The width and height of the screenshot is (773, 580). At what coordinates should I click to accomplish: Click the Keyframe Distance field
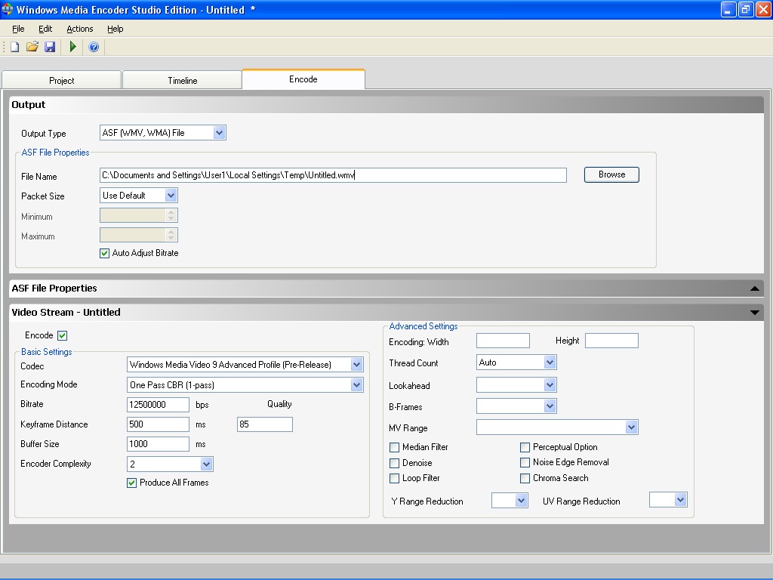click(158, 424)
